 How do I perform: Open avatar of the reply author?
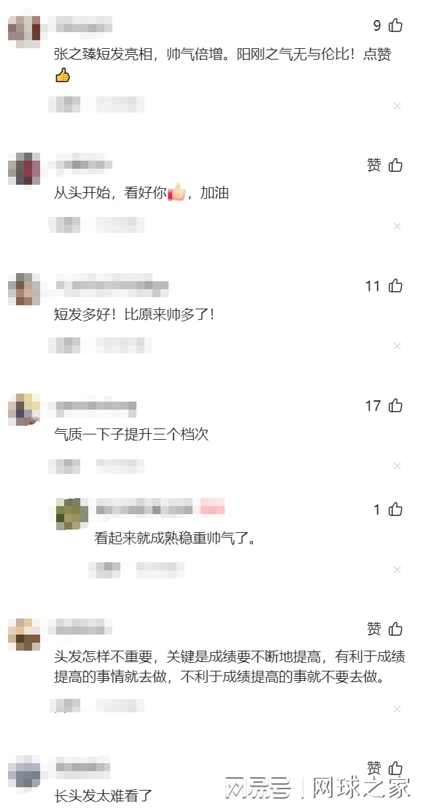click(72, 514)
